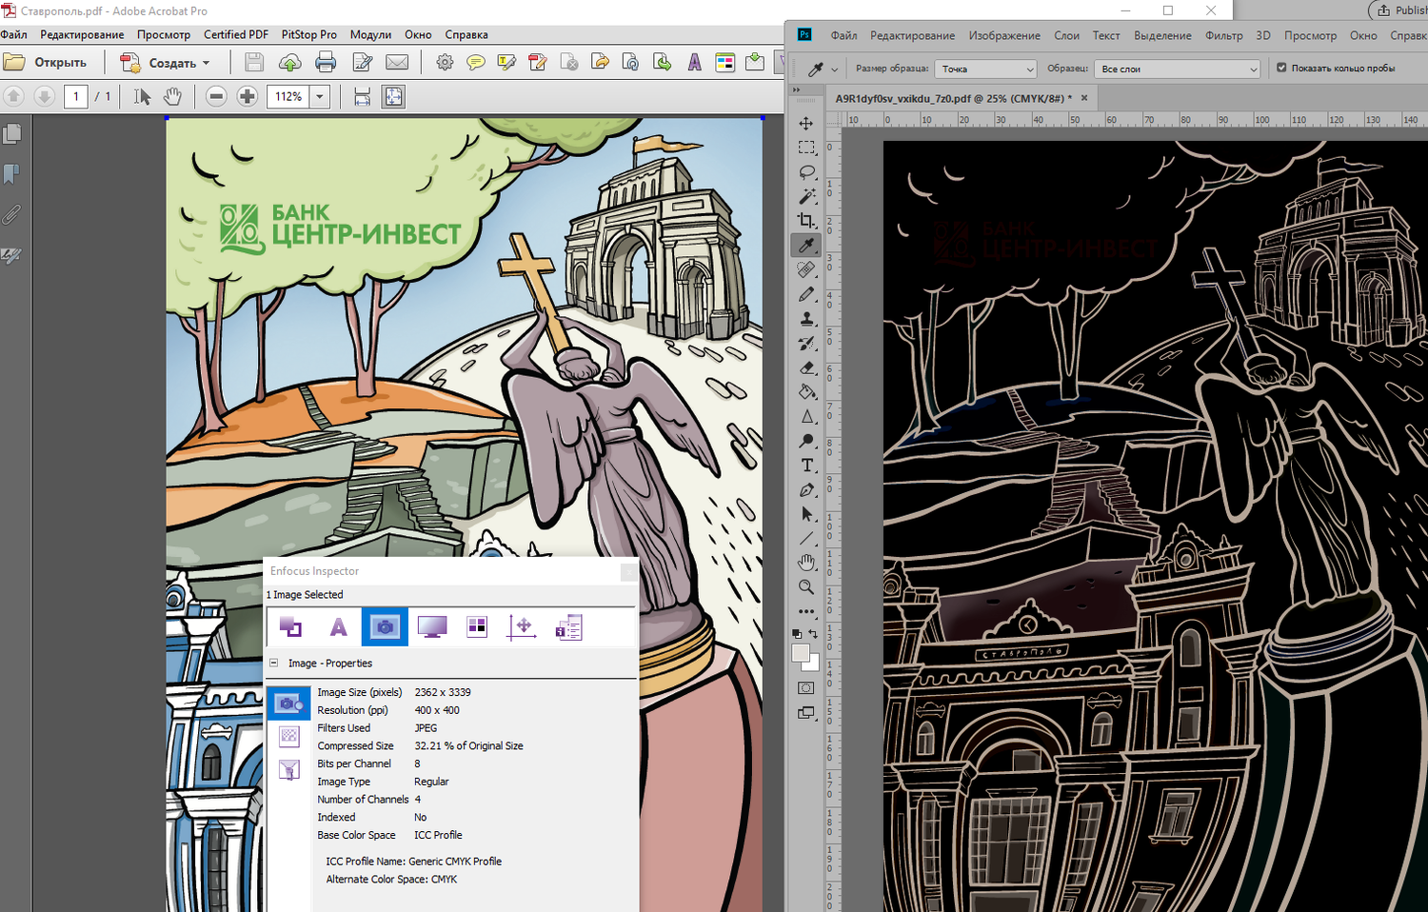This screenshot has height=912, width=1428.
Task: Open the Edit Toolbar three-dots menu in Photoshop
Action: point(806,611)
